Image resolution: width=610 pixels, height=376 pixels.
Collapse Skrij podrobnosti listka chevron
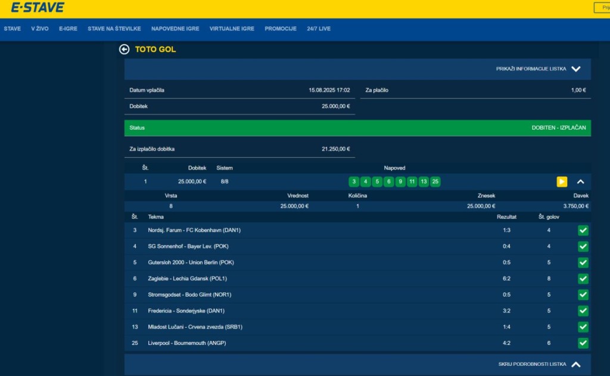tap(576, 364)
